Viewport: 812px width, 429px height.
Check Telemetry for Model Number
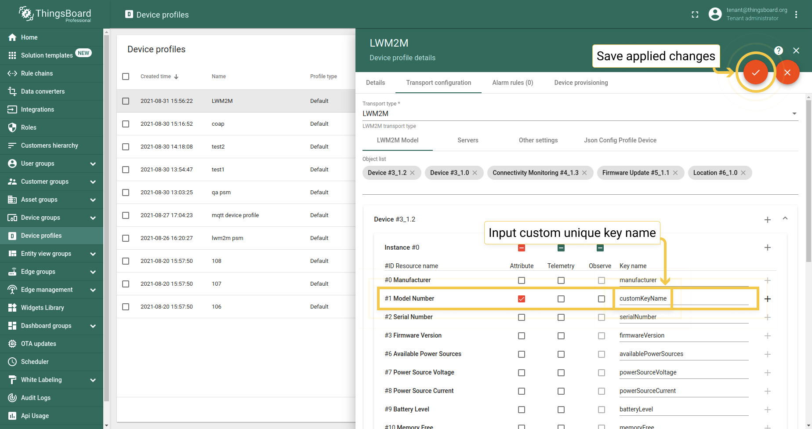561,299
